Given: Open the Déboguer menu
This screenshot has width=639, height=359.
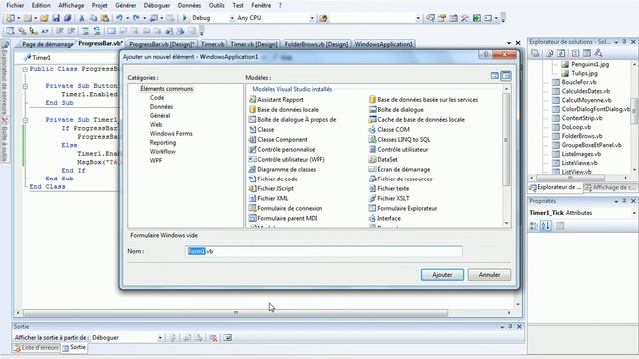Looking at the screenshot, I should pyautogui.click(x=157, y=5).
